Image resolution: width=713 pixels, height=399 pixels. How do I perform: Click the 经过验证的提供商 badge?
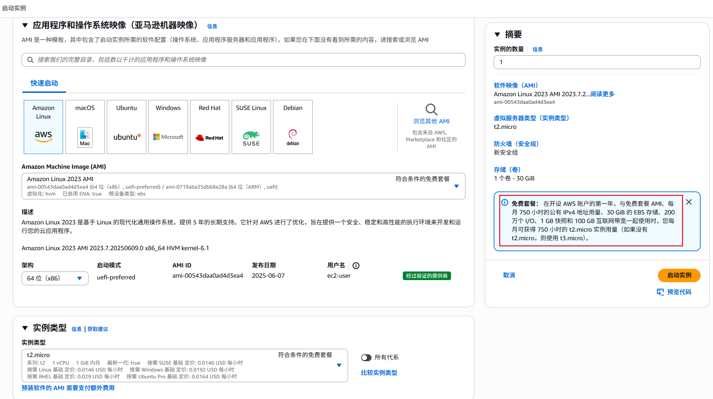click(427, 276)
